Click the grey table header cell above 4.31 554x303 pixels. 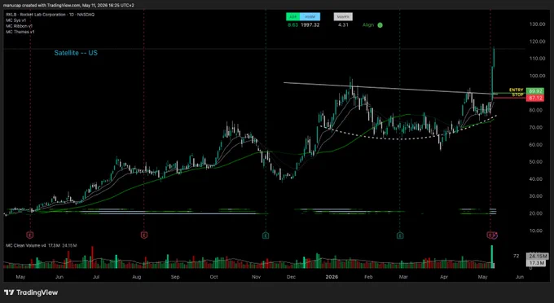point(343,16)
